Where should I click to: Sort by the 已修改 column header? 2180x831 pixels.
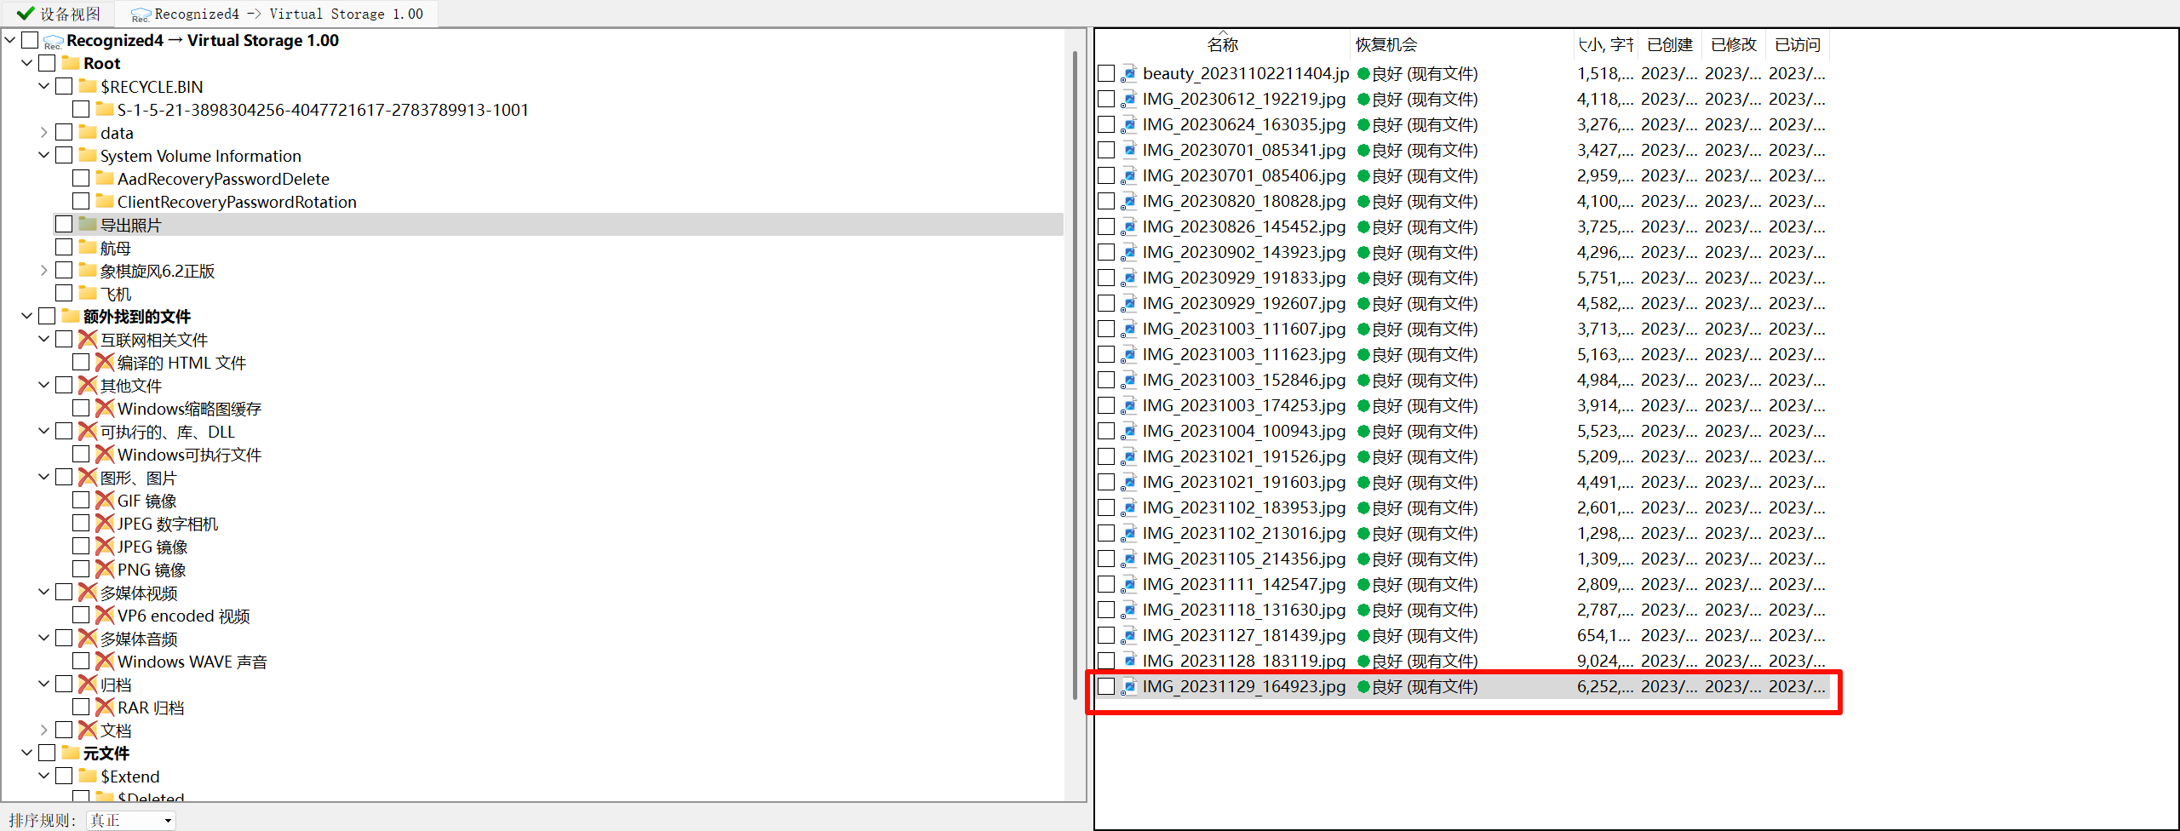(1733, 45)
